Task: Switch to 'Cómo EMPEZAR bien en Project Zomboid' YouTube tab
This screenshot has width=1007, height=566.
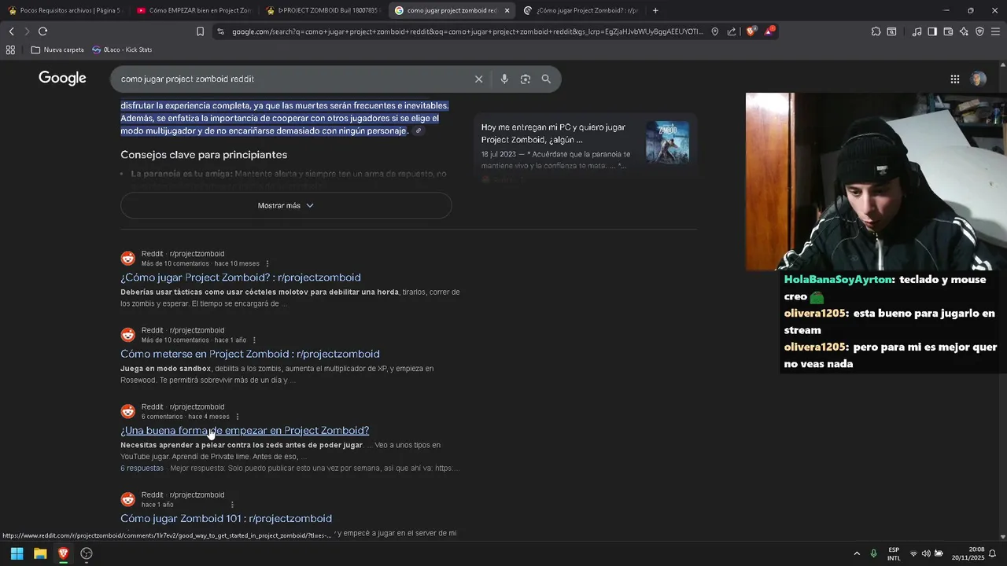Action: 193,10
